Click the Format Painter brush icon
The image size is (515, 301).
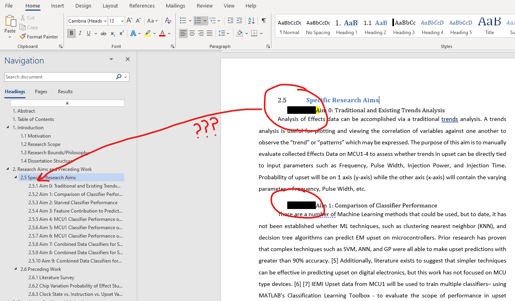tap(23, 37)
